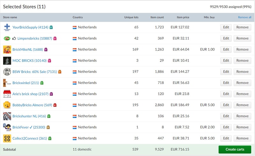Click the BrickMikeNL store logo
This screenshot has height=156, width=255.
click(x=7, y=49)
